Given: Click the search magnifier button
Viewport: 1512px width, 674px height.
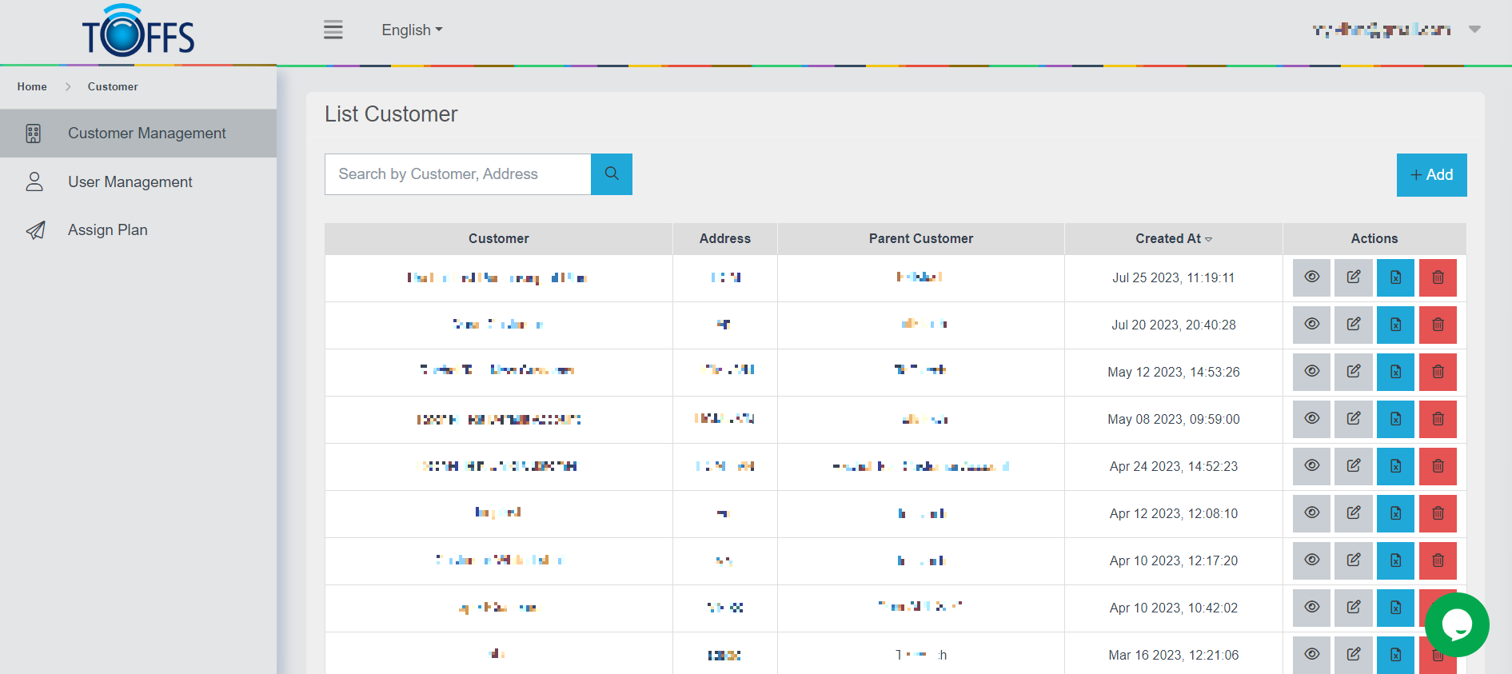Looking at the screenshot, I should [x=611, y=174].
